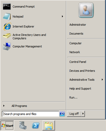Launch Notepad from its notepad icon
Image resolution: width=106 pixels, height=131 pixels.
coord(7,17)
